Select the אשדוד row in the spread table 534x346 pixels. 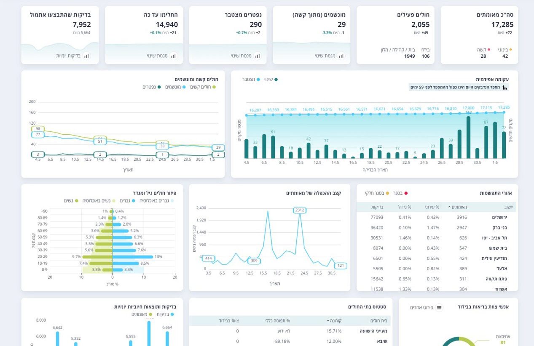pos(436,289)
